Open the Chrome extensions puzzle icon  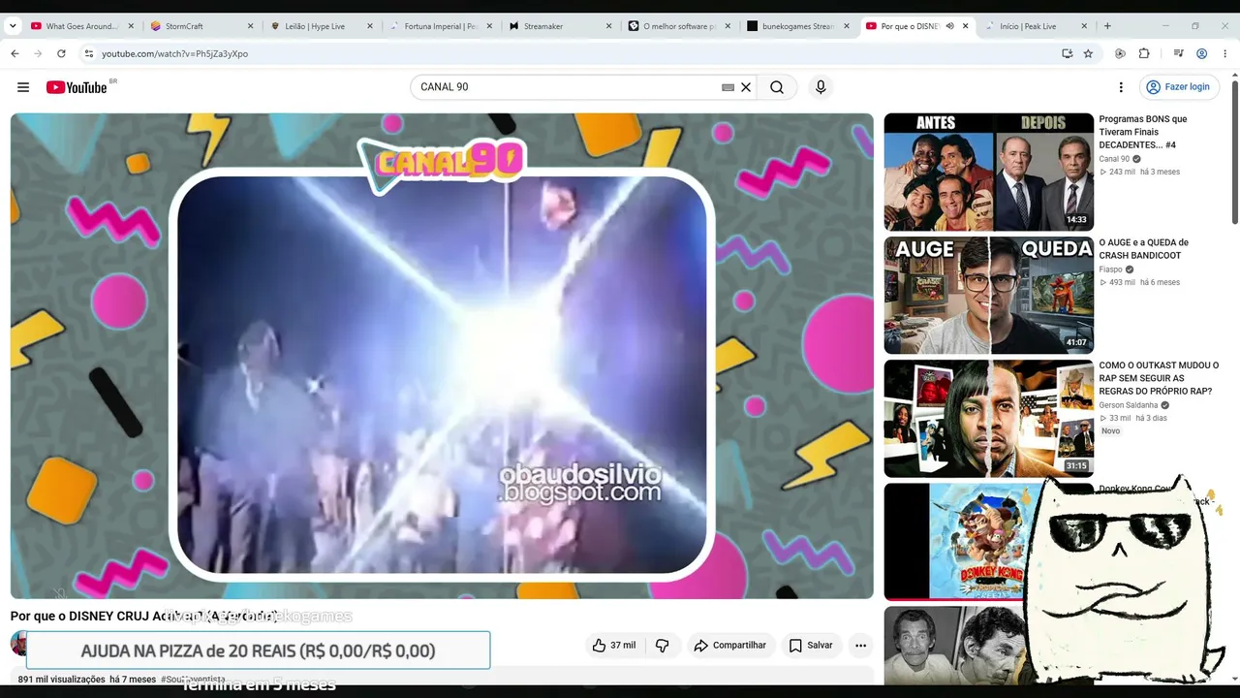[1144, 53]
